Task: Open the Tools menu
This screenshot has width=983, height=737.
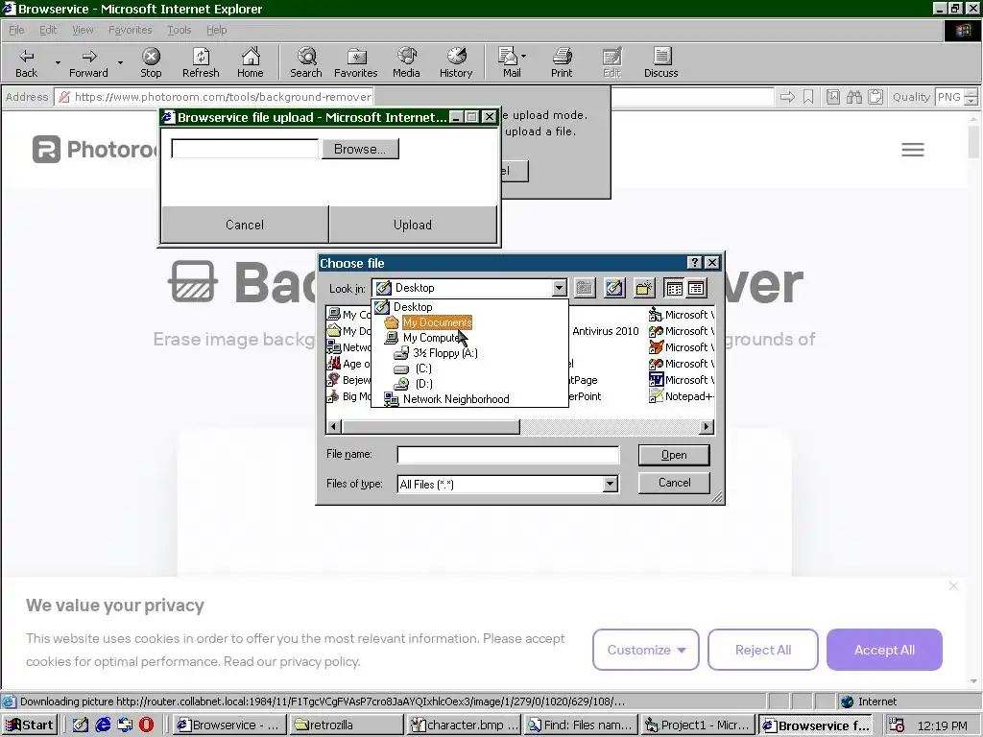Action: (x=179, y=30)
